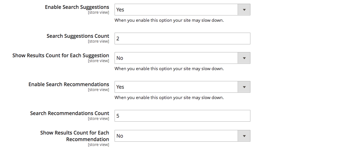Click [store view] scope under Search Recommendations Count
Viewport: 342px width, 152px height.
tap(98, 119)
